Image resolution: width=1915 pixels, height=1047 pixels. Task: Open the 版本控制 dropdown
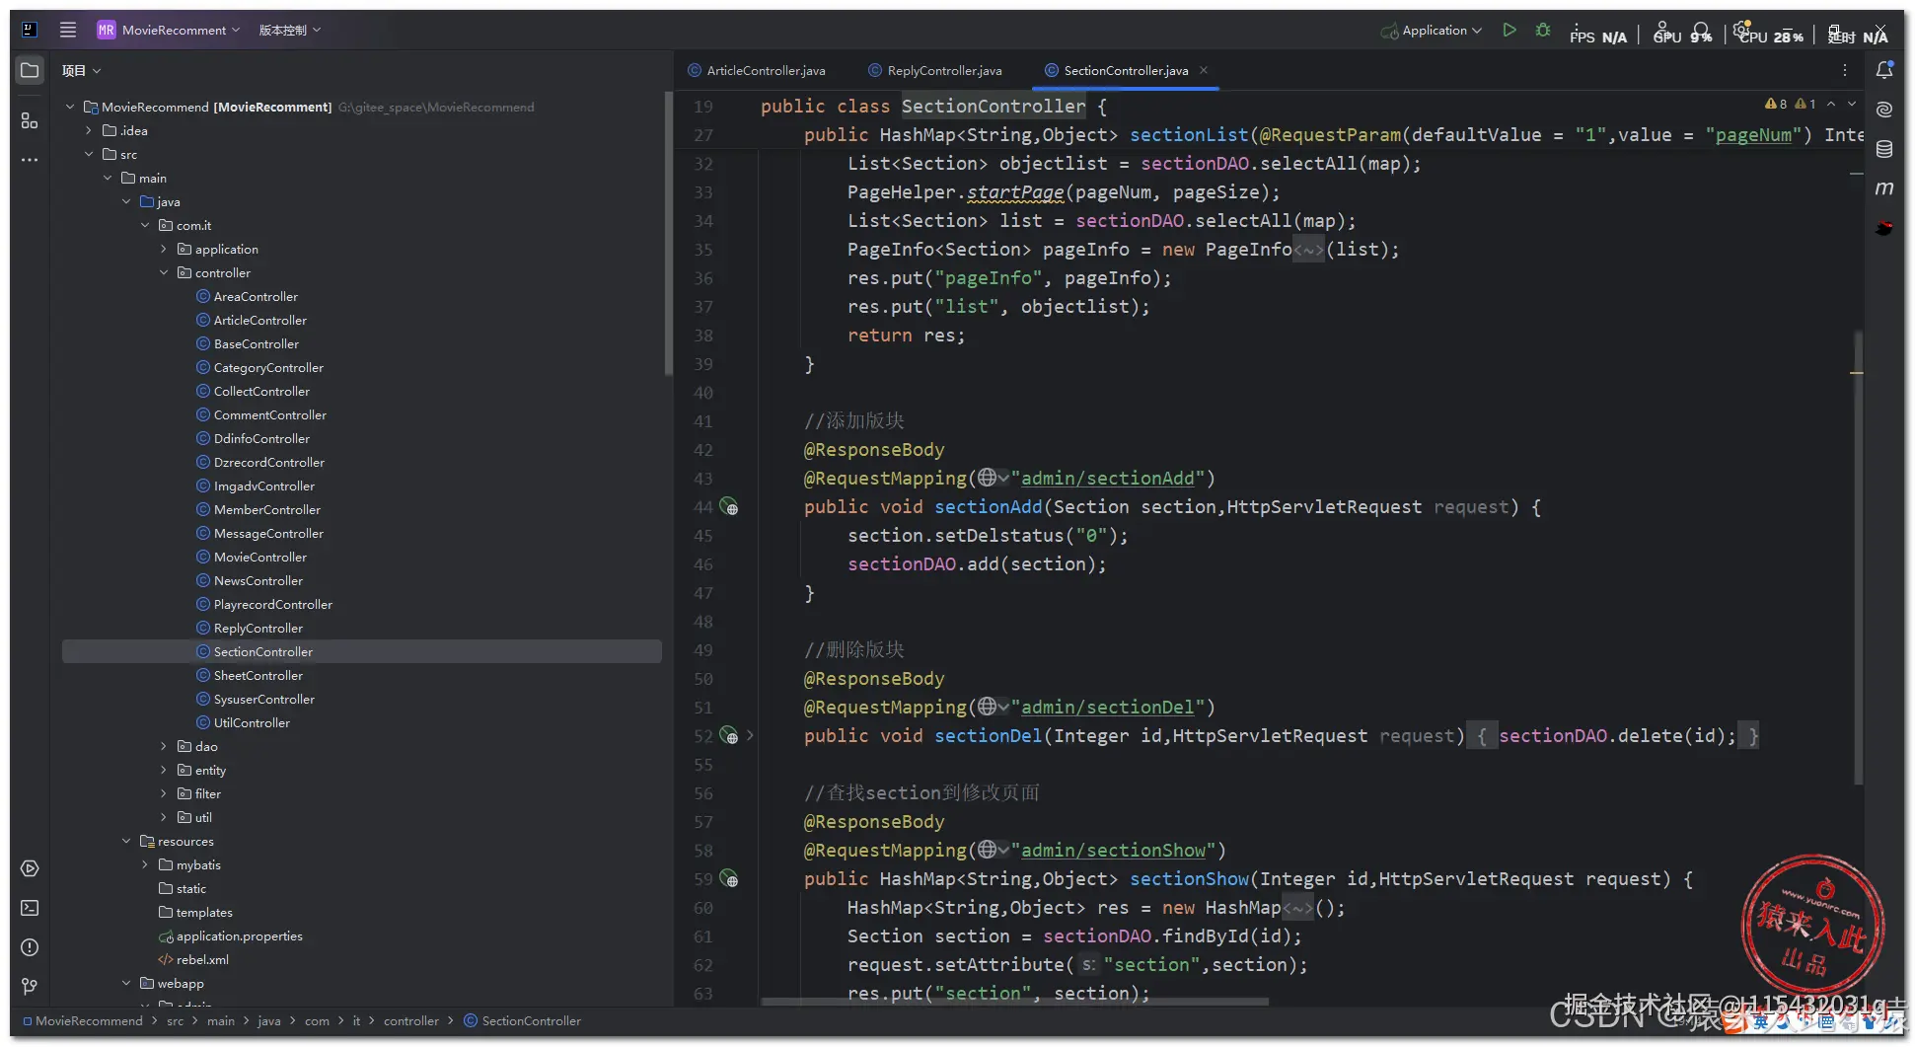coord(290,30)
